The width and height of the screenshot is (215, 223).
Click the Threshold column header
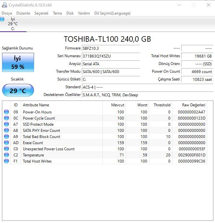pyautogui.click(x=161, y=105)
